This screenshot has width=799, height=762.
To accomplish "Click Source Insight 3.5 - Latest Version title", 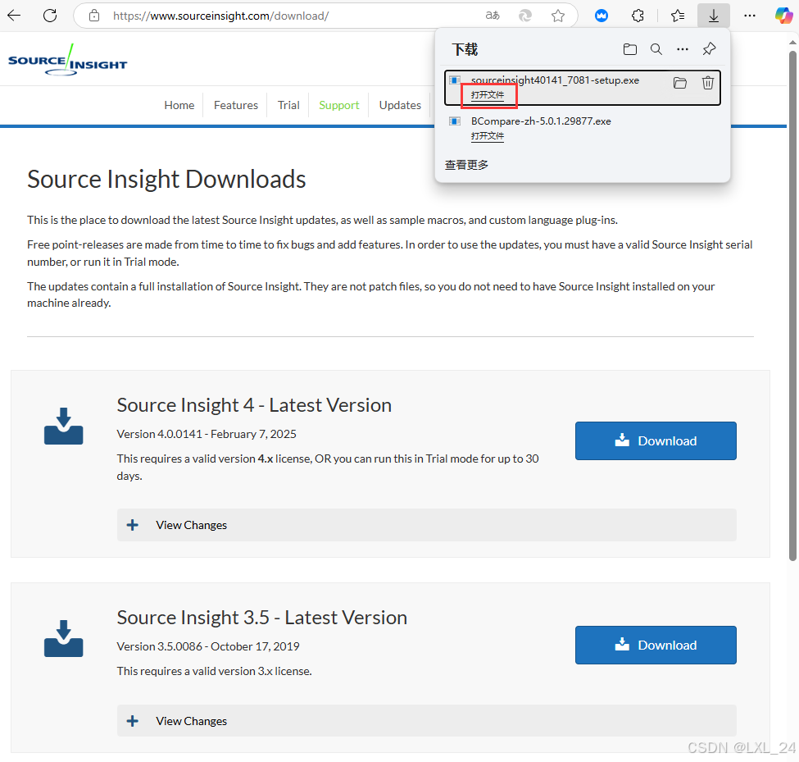I will tap(262, 618).
